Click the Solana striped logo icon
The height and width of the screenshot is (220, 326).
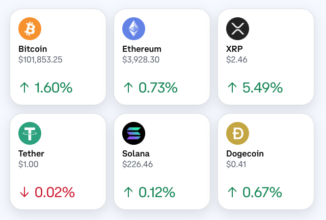[133, 134]
